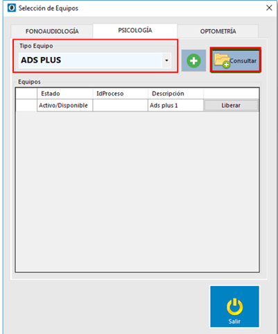Close the Selección de Equipos window
Image resolution: width=278 pixels, height=334 pixels.
(x=269, y=8)
